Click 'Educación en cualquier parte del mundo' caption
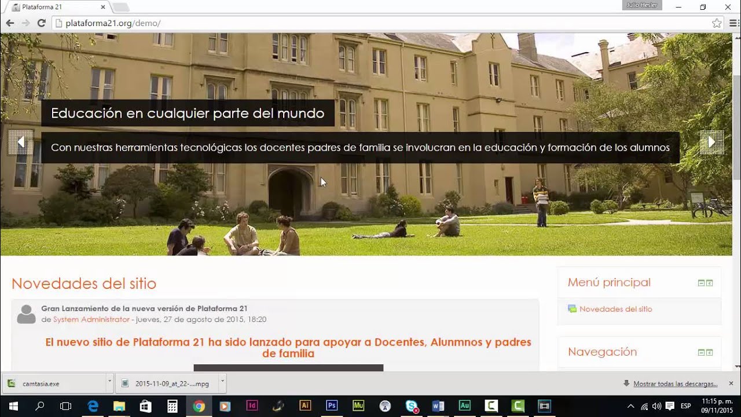The height and width of the screenshot is (417, 741). point(188,113)
